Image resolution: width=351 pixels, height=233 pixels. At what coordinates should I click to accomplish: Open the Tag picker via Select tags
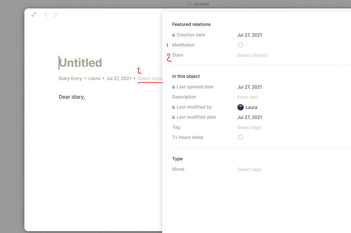pos(249,127)
